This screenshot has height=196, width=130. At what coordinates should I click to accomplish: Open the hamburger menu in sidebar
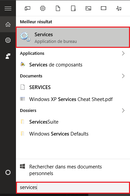(x=8, y=8)
